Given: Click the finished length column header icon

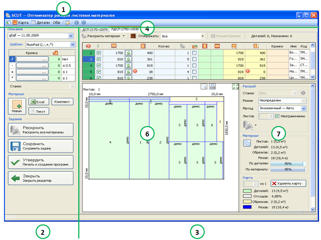Looking at the screenshot, I should point(234,46).
